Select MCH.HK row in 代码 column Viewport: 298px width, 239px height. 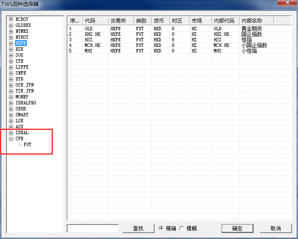pyautogui.click(x=93, y=45)
